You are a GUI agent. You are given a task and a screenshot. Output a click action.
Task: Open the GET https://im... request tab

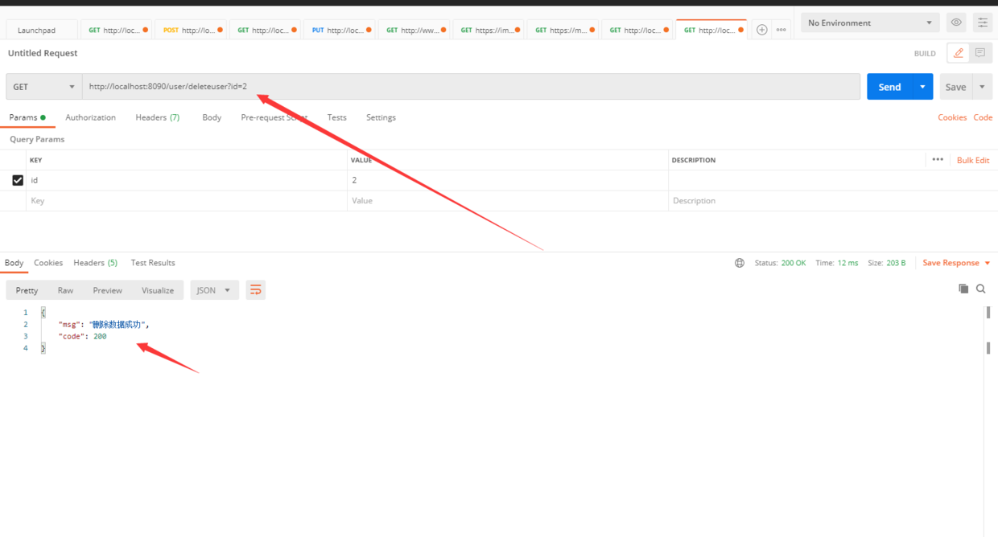tap(488, 30)
